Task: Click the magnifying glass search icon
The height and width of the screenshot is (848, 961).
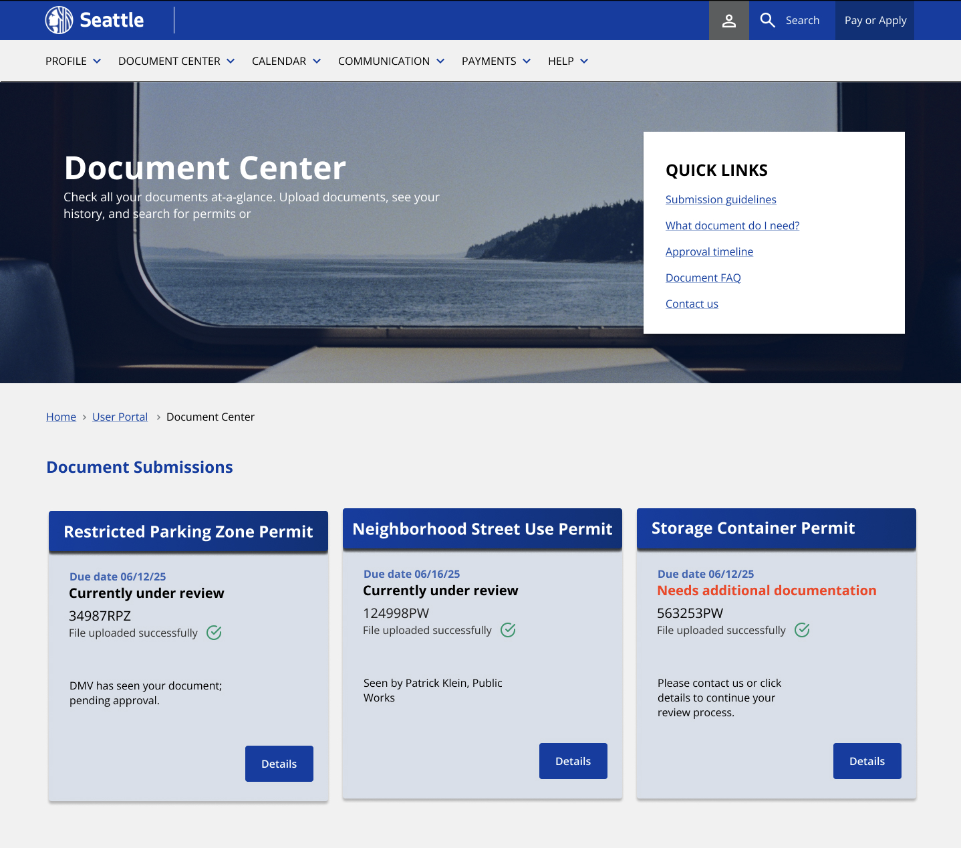Action: 767,21
